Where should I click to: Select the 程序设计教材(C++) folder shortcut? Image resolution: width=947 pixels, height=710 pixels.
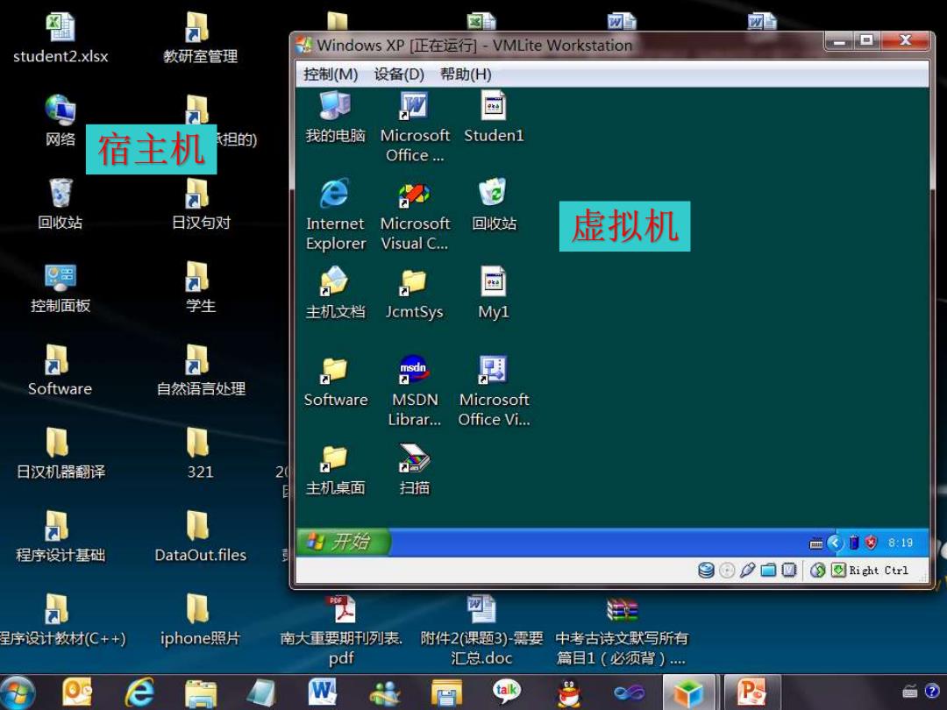pyautogui.click(x=63, y=621)
